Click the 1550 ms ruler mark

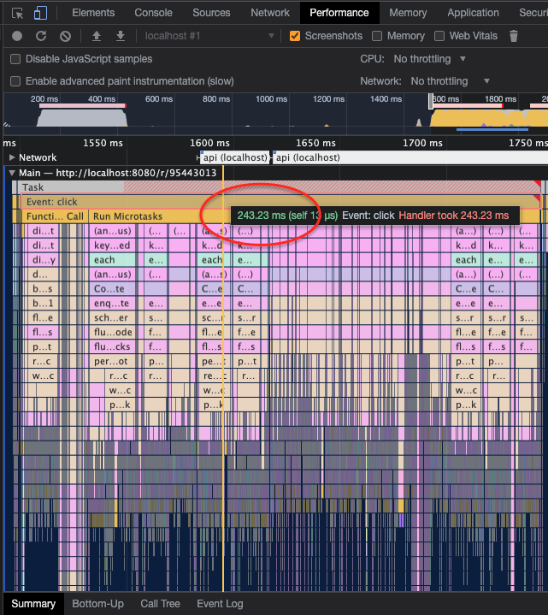point(103,143)
